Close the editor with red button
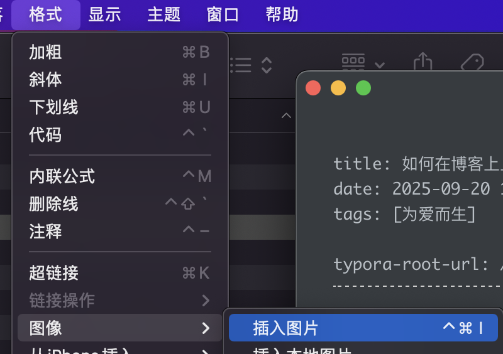The width and height of the screenshot is (503, 354). tap(313, 88)
